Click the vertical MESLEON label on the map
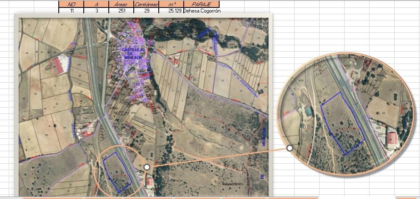This screenshot has width=420, height=199. coord(264,136)
